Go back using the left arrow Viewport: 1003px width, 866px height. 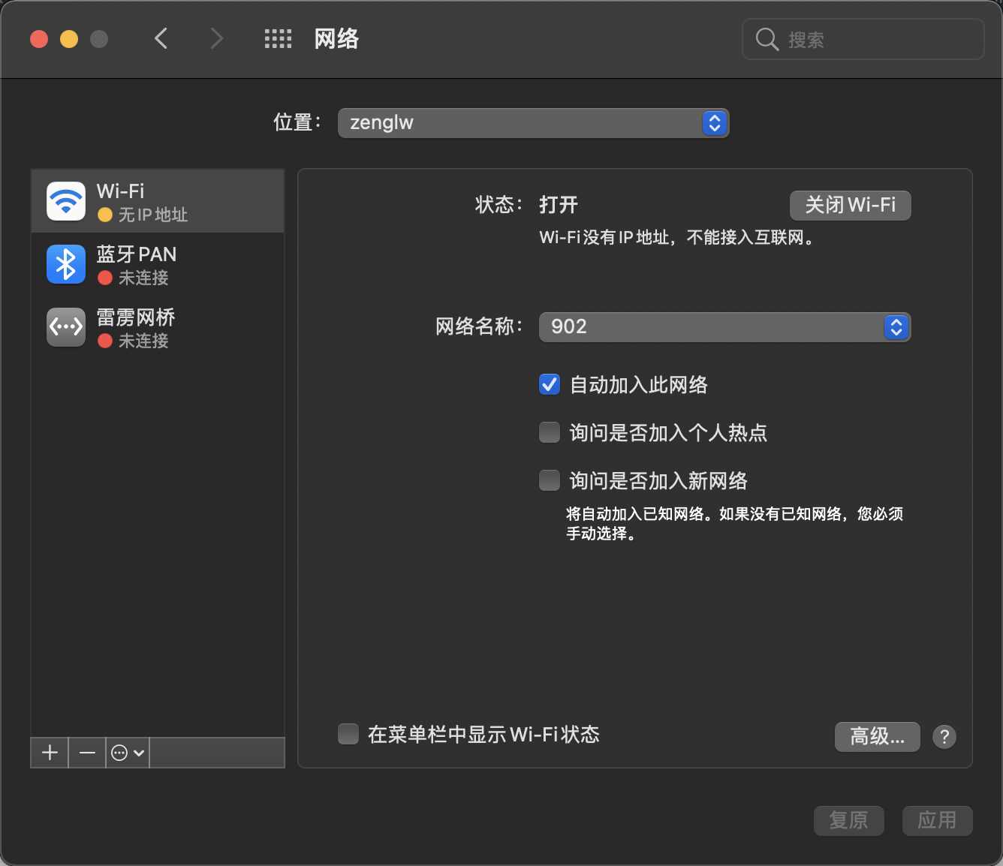click(161, 39)
